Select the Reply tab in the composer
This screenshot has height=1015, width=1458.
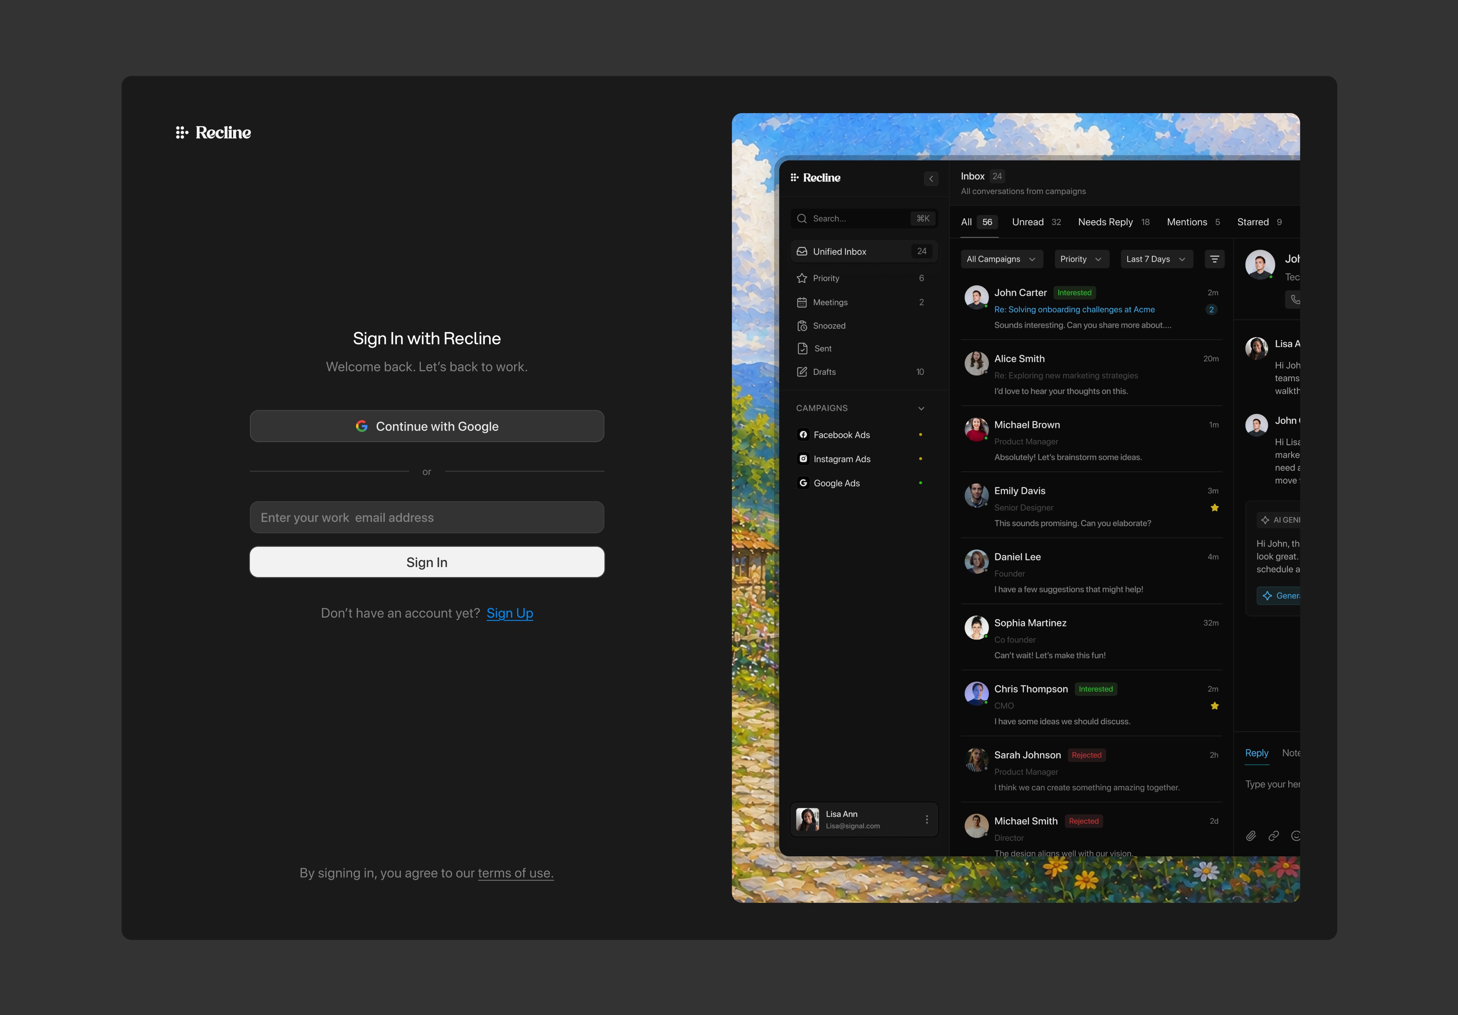click(x=1256, y=753)
